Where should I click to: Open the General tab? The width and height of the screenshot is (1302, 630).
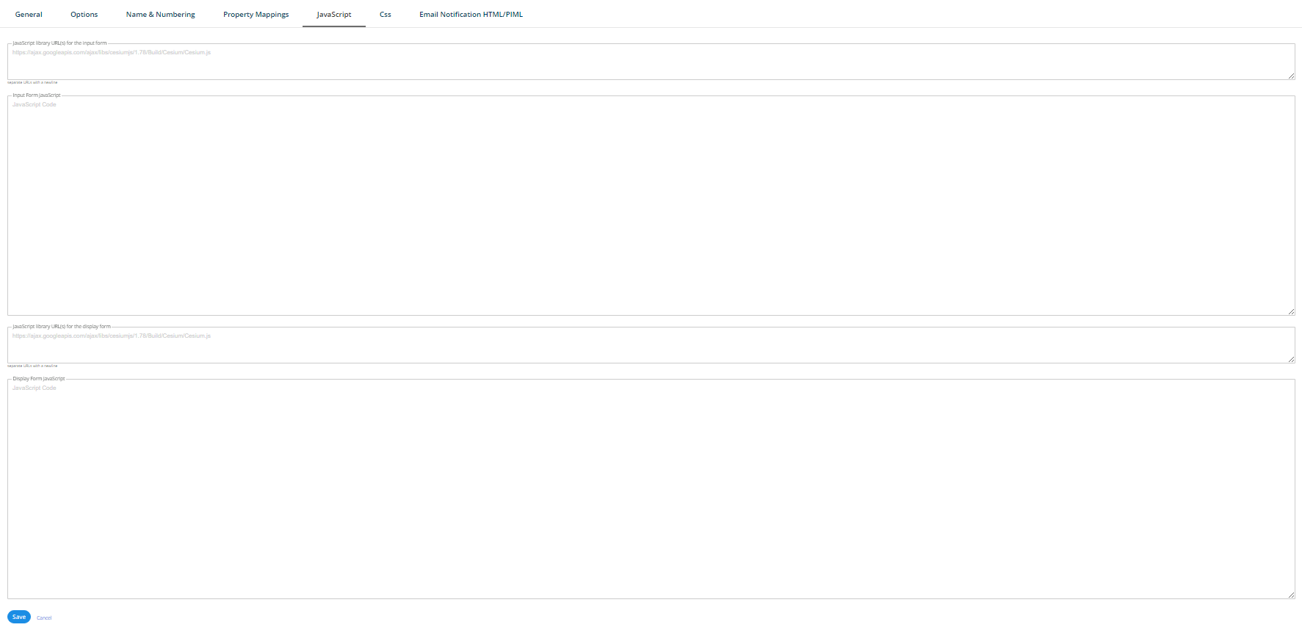(29, 14)
